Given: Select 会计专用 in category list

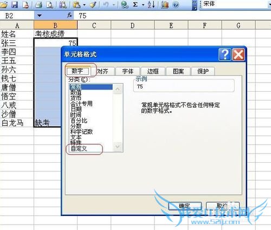Looking at the screenshot, I should click(91, 104).
